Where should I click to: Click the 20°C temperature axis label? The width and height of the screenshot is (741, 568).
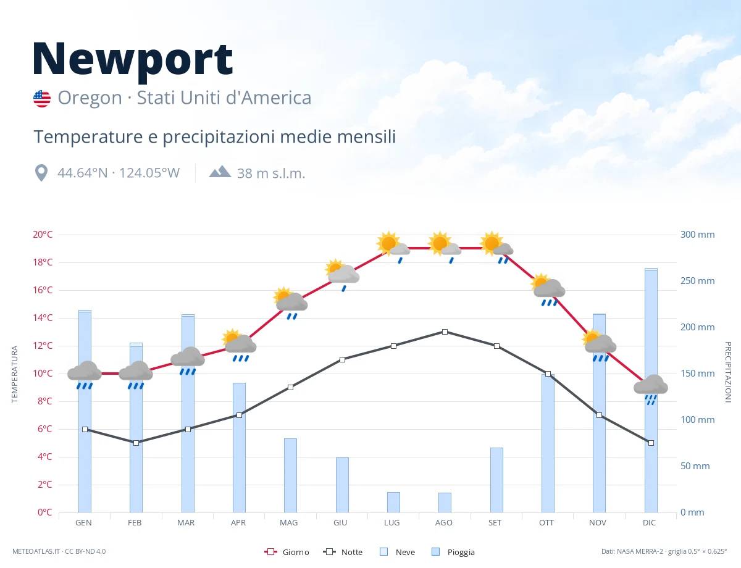click(43, 235)
